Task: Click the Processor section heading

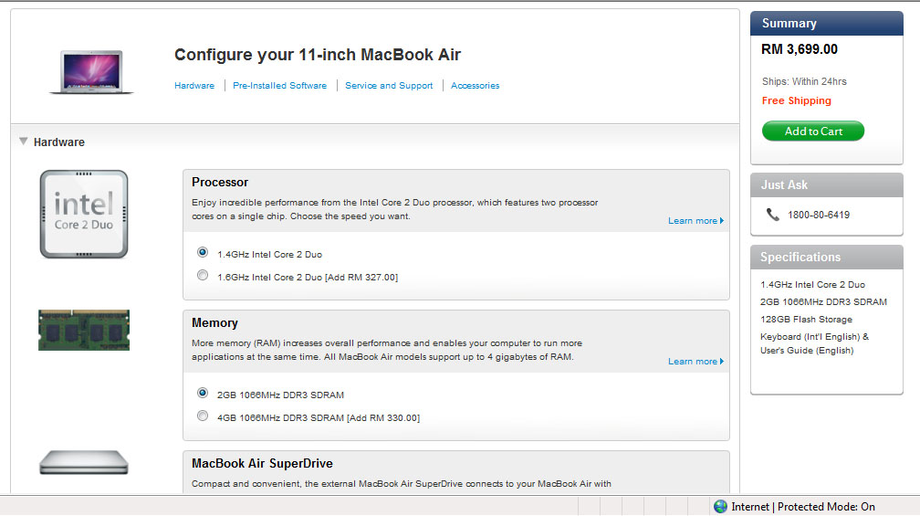Action: click(x=220, y=183)
